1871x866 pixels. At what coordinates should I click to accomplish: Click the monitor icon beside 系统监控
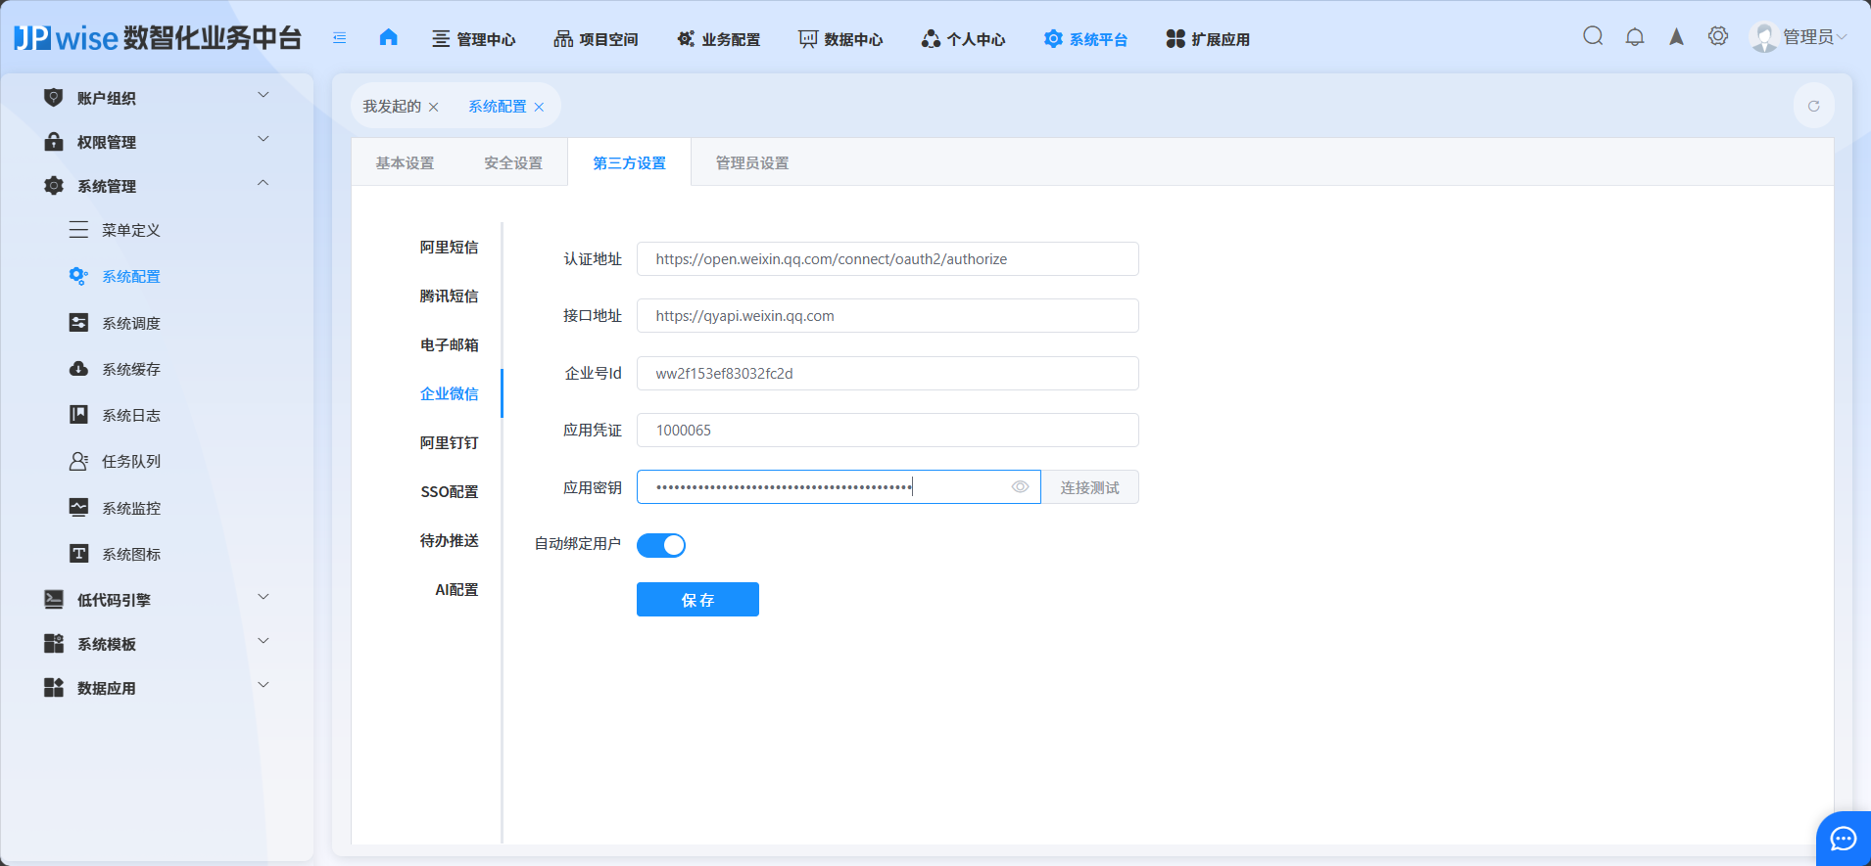[x=78, y=507]
